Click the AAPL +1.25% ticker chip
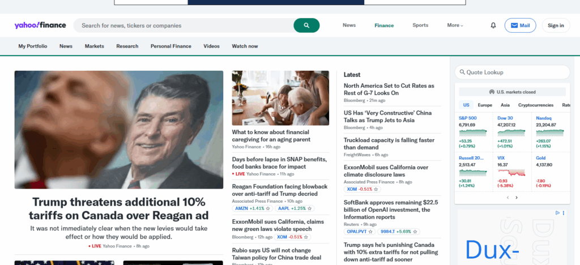Image resolution: width=580 pixels, height=265 pixels. click(295, 208)
